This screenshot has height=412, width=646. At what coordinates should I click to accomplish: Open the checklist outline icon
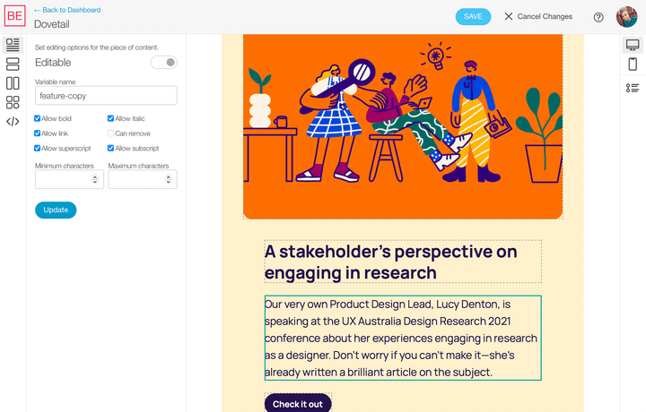click(x=633, y=87)
